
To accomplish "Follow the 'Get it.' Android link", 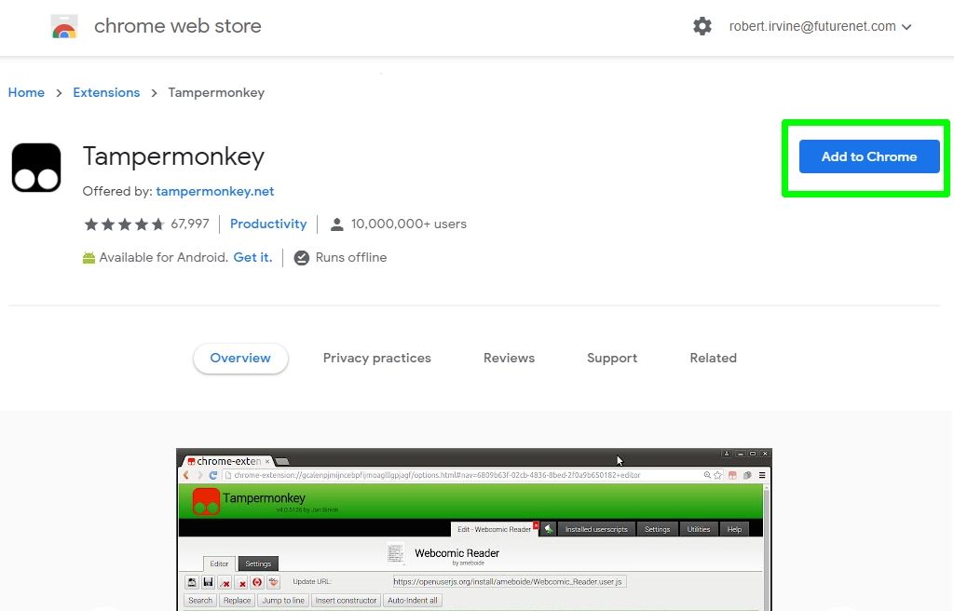I will pos(252,257).
